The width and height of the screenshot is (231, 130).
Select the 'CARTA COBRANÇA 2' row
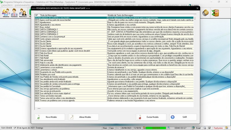click(x=114, y=32)
